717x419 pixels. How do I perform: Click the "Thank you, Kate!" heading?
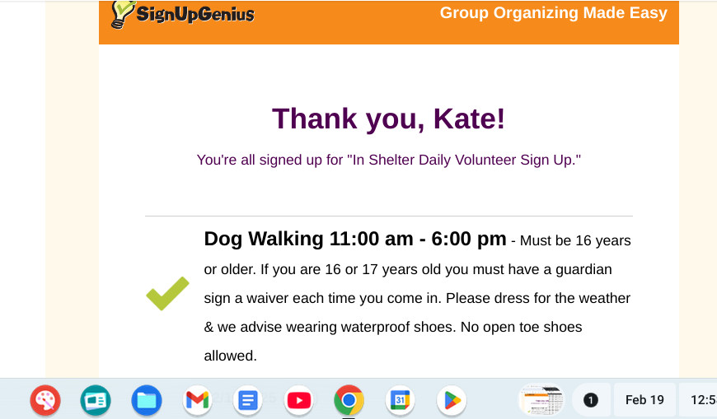(388, 119)
